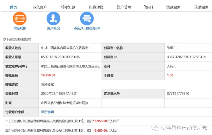Select serial number 877191779370
This screenshot has width=212, height=135.
pos(178,94)
